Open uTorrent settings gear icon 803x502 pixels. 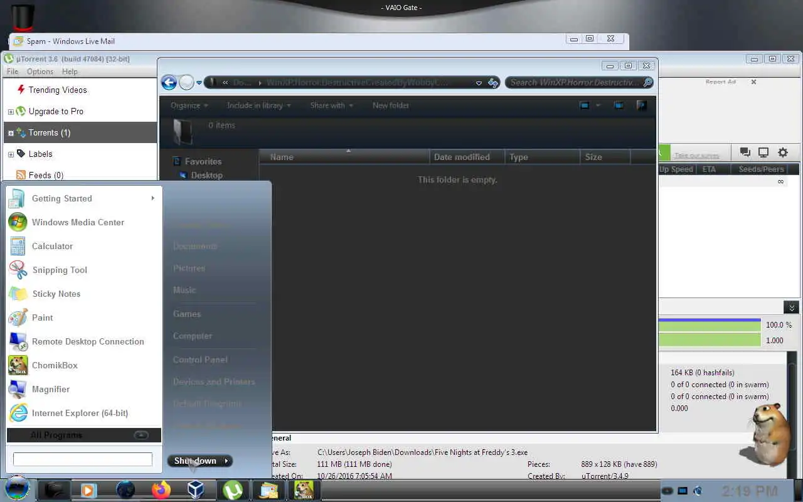point(783,152)
